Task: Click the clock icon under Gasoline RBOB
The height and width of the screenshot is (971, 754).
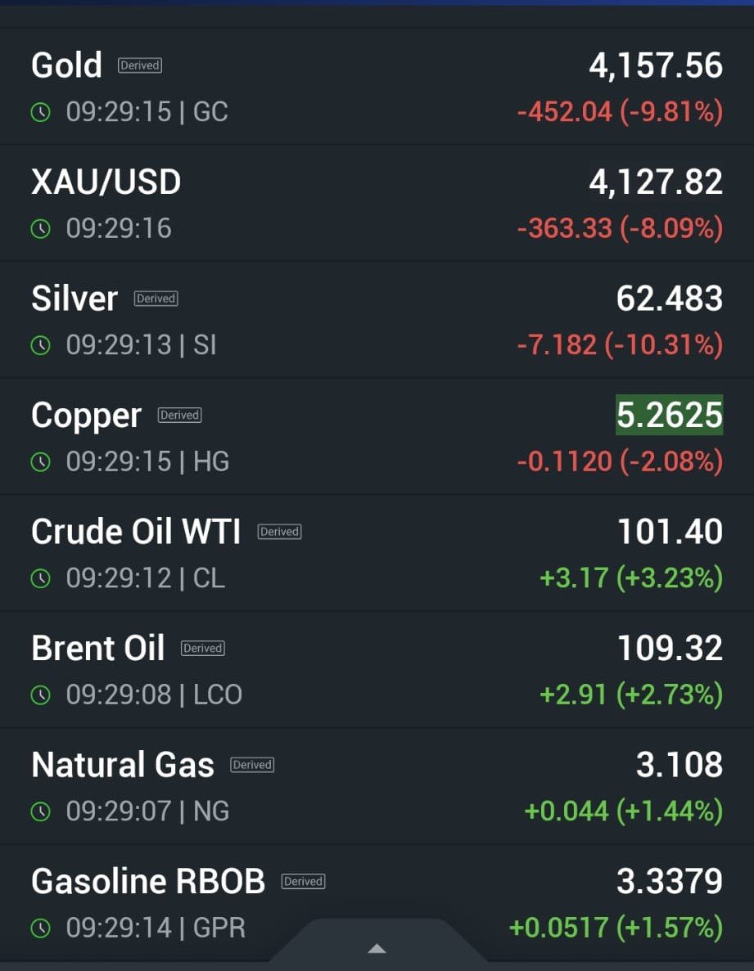Action: (40, 928)
